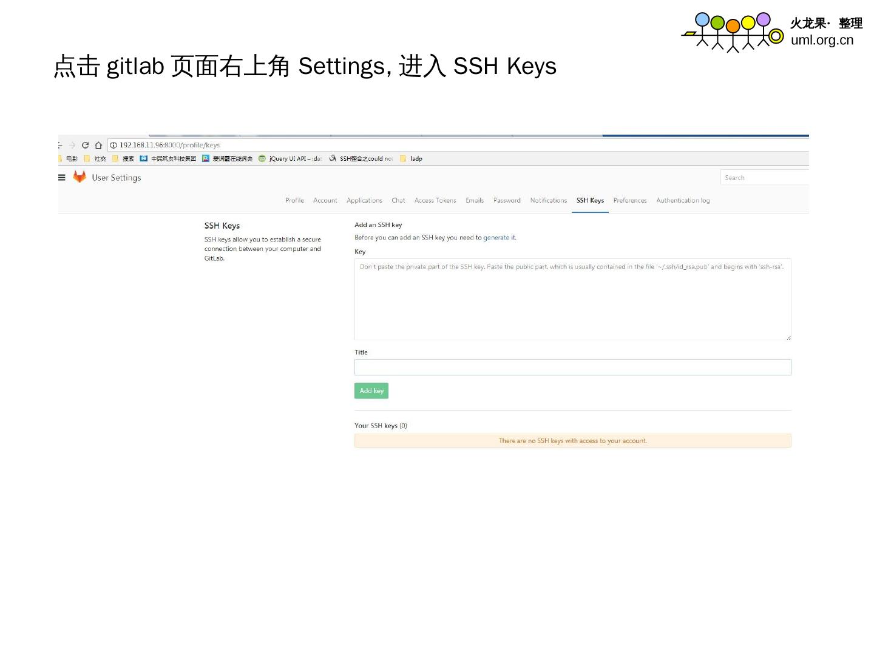Click the browser forward arrow

[x=72, y=146]
